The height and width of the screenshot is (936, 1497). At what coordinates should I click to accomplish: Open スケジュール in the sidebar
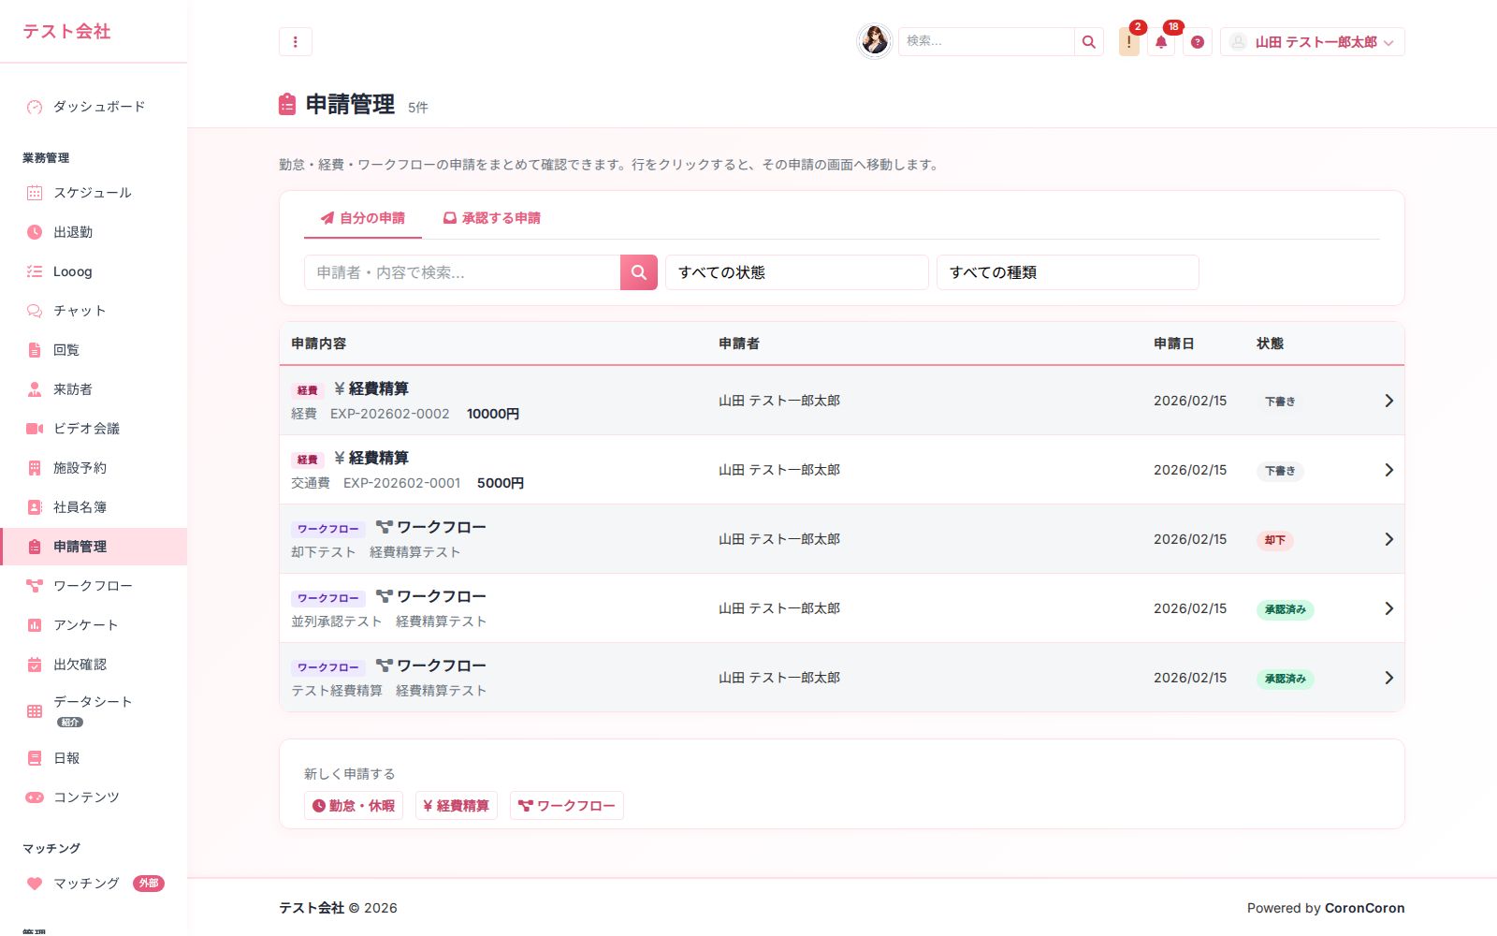tap(94, 193)
